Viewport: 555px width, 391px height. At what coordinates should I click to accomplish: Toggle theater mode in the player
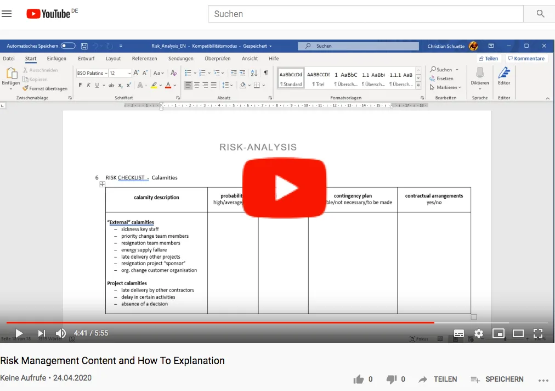(x=518, y=333)
